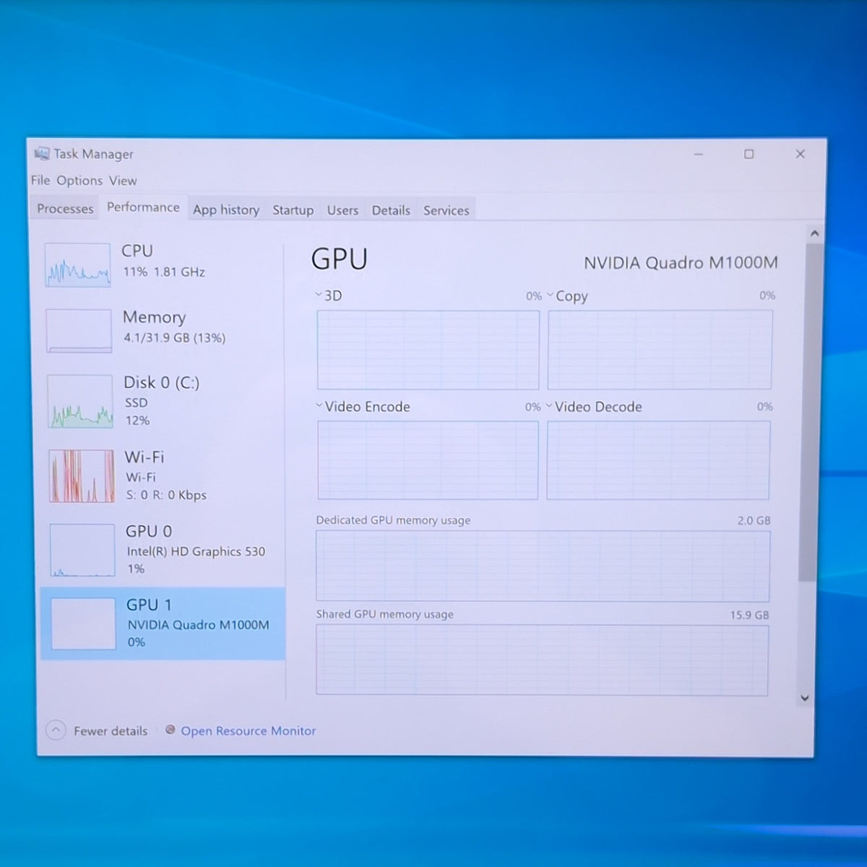867x867 pixels.
Task: Select the Disk 0 (C:) graph
Action: pyautogui.click(x=80, y=401)
